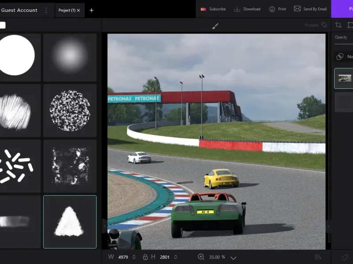Click the 35.00 % zoom value

click(217, 257)
